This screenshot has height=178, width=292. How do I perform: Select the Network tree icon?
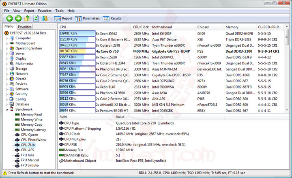[12, 74]
